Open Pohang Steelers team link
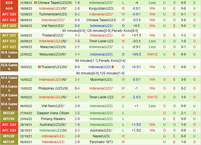The image size is (201, 145). point(53,119)
